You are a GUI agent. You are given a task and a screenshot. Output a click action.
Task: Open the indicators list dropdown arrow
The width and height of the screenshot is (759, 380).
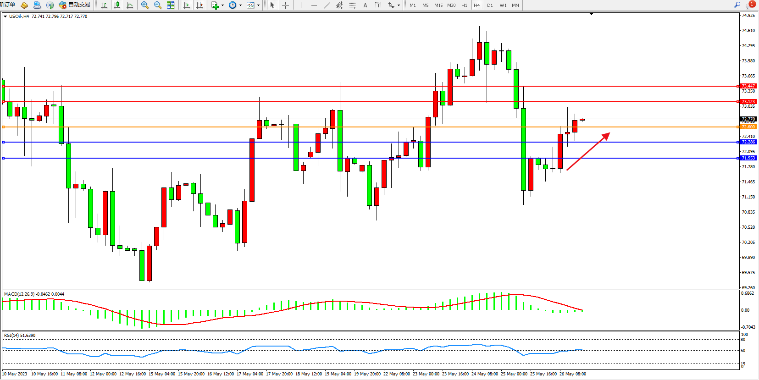tap(222, 6)
